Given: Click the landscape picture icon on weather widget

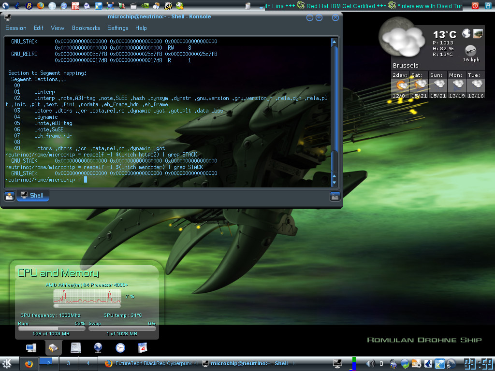Looking at the screenshot, I should point(478,33).
